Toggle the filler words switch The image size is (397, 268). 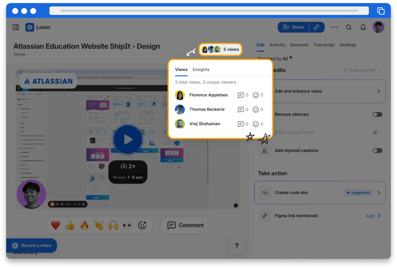[377, 132]
